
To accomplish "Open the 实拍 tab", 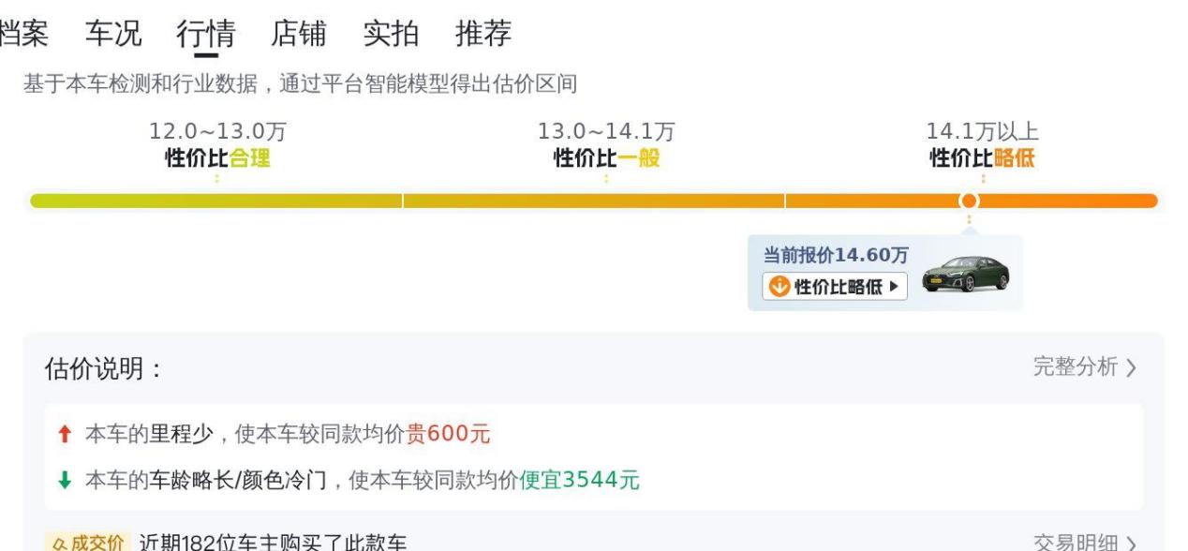I will pyautogui.click(x=392, y=34).
